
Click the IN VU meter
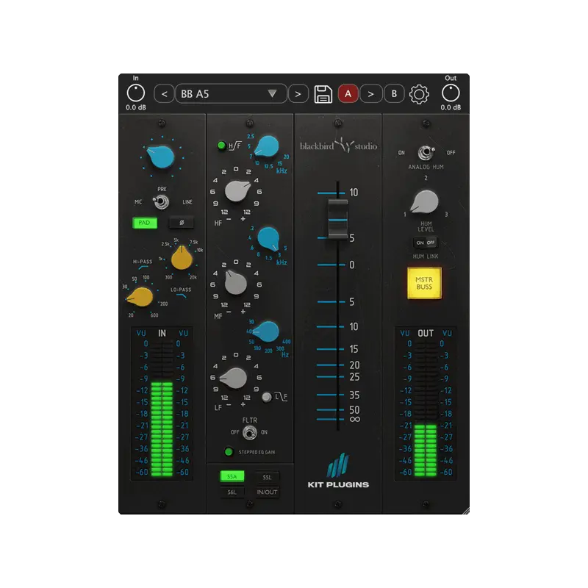tap(162, 404)
